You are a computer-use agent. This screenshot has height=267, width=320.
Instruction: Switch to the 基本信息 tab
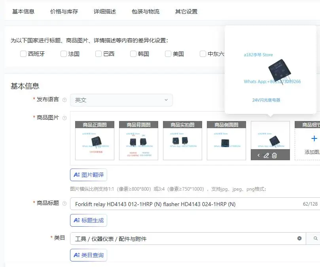(x=23, y=11)
